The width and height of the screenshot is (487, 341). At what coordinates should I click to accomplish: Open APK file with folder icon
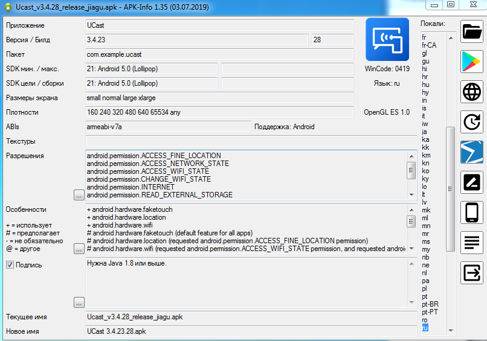point(472,31)
